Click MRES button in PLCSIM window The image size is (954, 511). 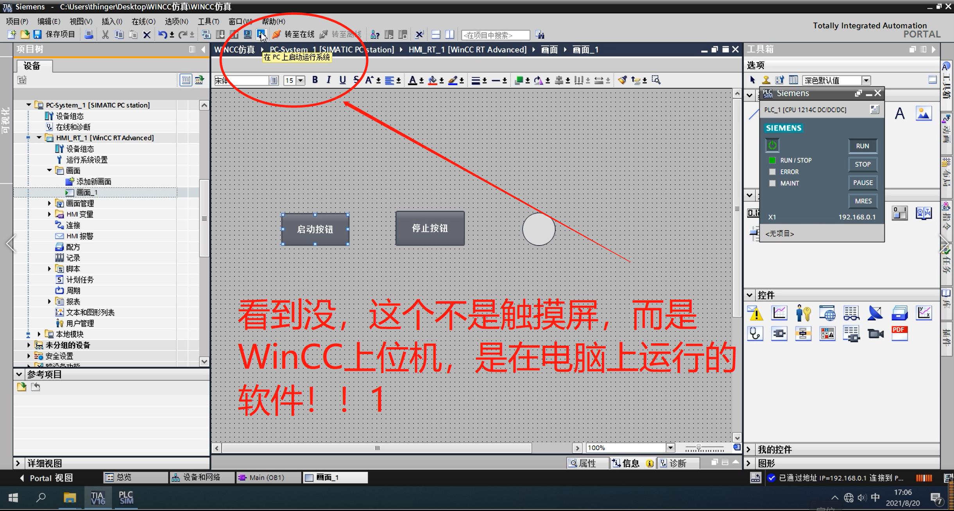tap(863, 201)
